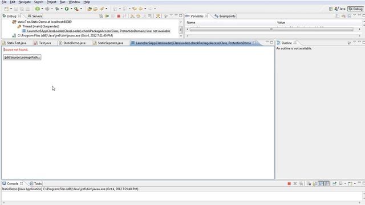Open dropdown arrow next to External Tools icon
Viewport: 365px width, 205px height.
point(81,9)
